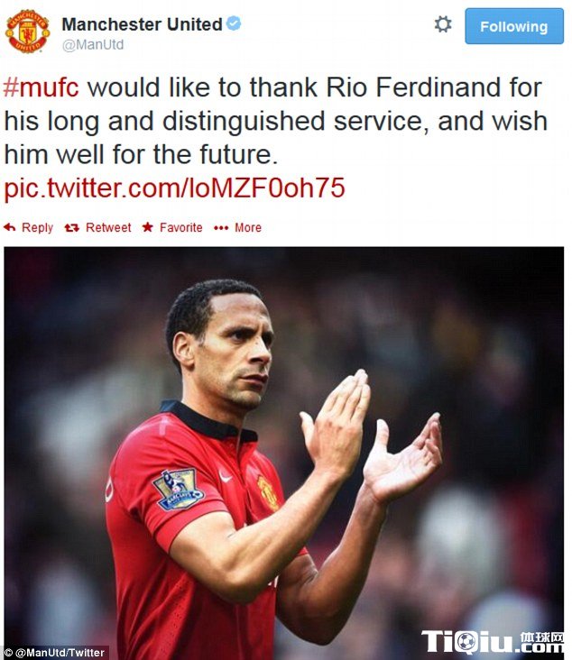The height and width of the screenshot is (660, 572).
Task: Click the Retweet text label
Action: click(108, 228)
